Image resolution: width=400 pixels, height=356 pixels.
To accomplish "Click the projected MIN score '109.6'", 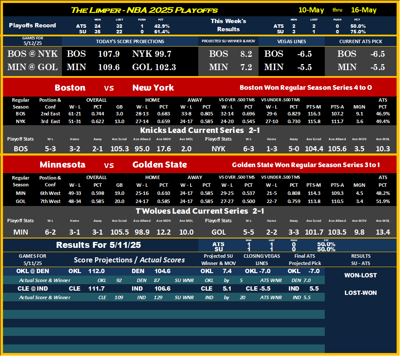I will [109, 67].
